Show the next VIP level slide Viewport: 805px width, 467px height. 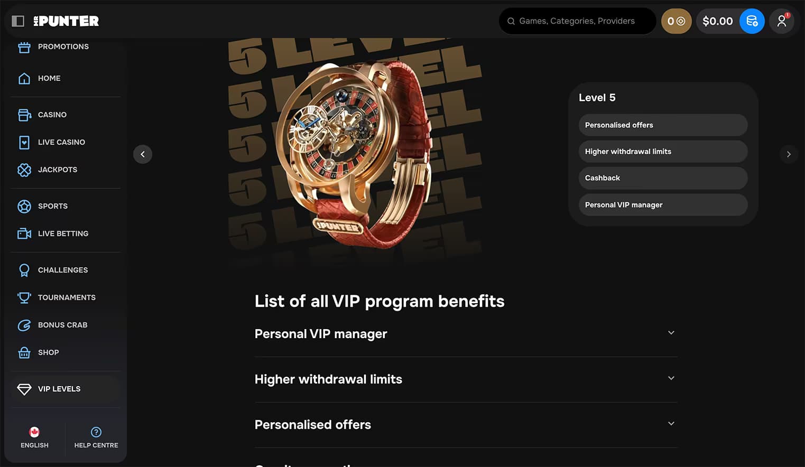pyautogui.click(x=789, y=154)
